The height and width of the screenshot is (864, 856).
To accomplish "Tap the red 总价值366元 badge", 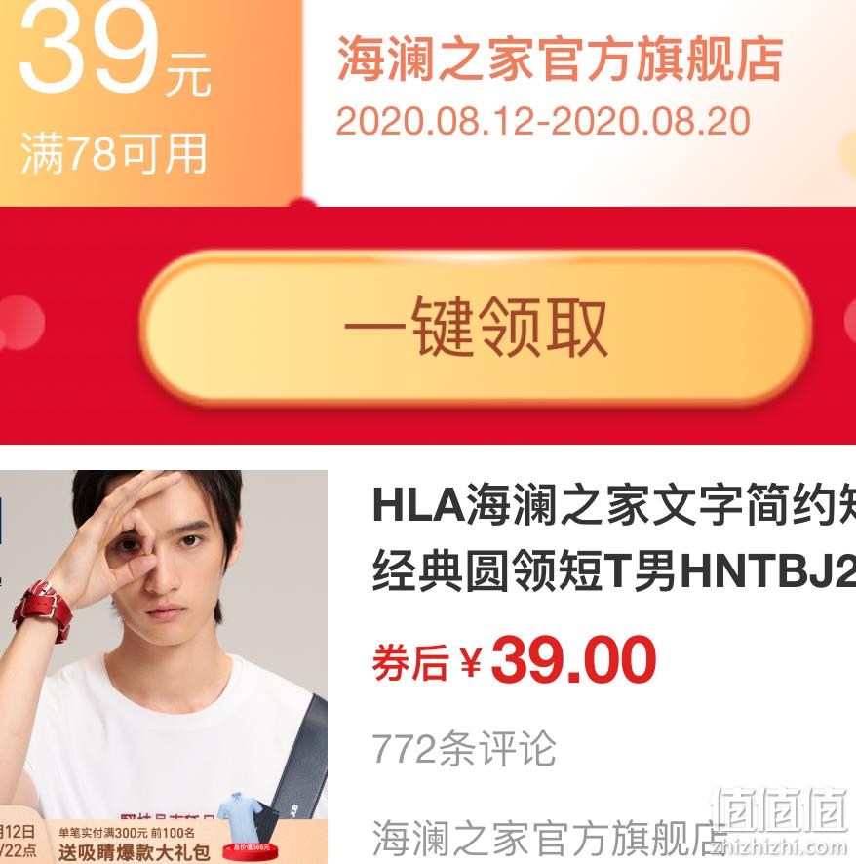I will [251, 848].
